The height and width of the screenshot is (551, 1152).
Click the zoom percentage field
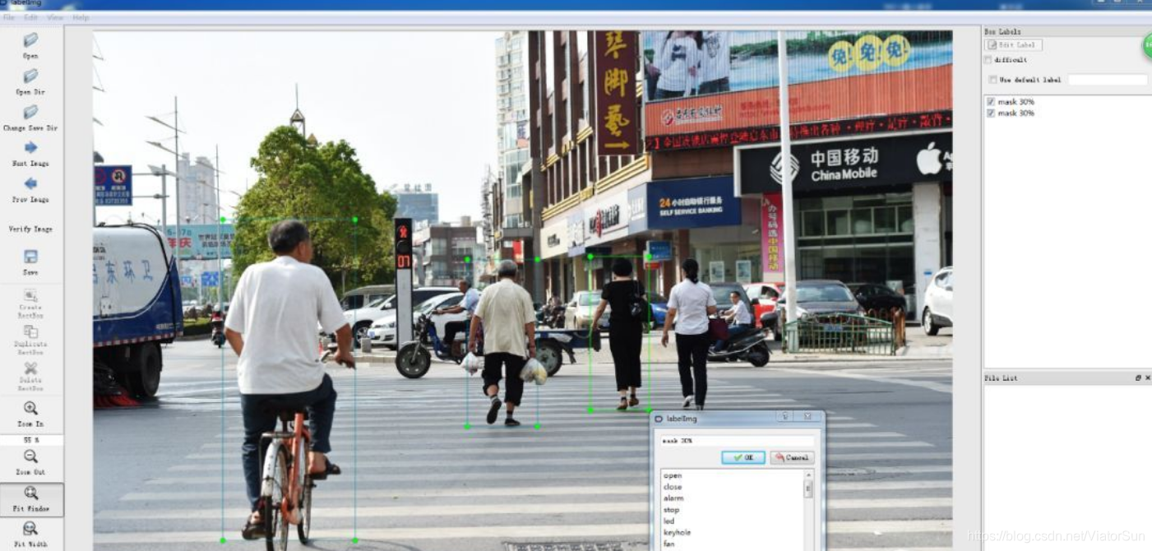coord(30,440)
